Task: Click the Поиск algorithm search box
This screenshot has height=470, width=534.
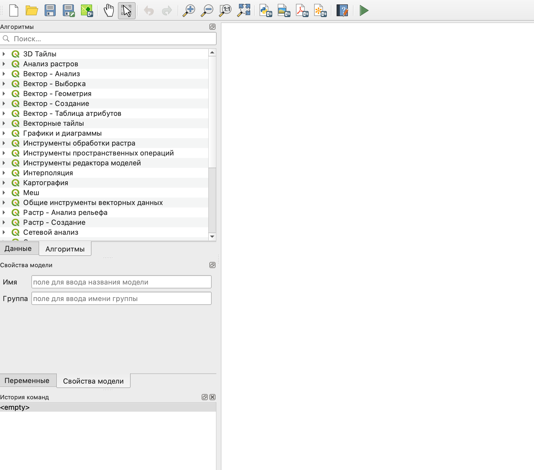Action: [x=110, y=39]
